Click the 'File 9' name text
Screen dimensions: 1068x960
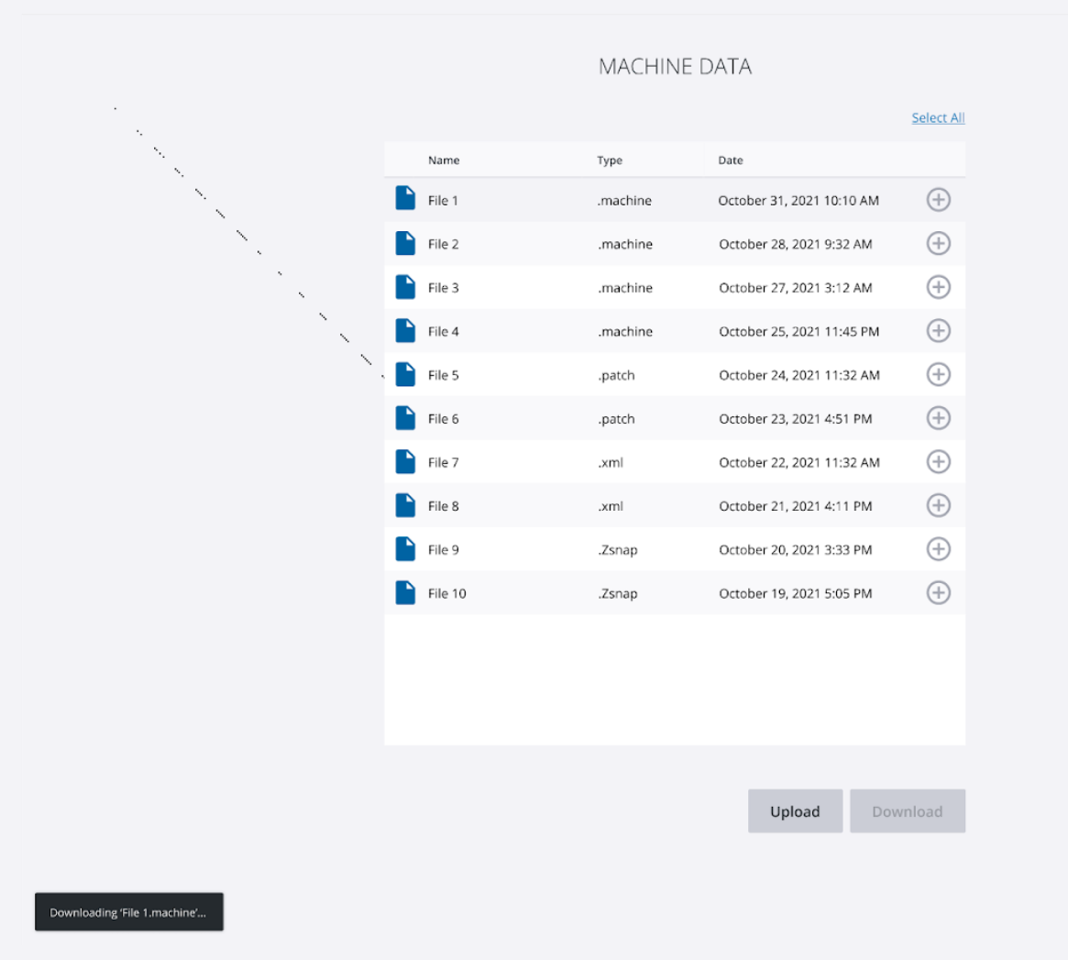[x=444, y=549]
